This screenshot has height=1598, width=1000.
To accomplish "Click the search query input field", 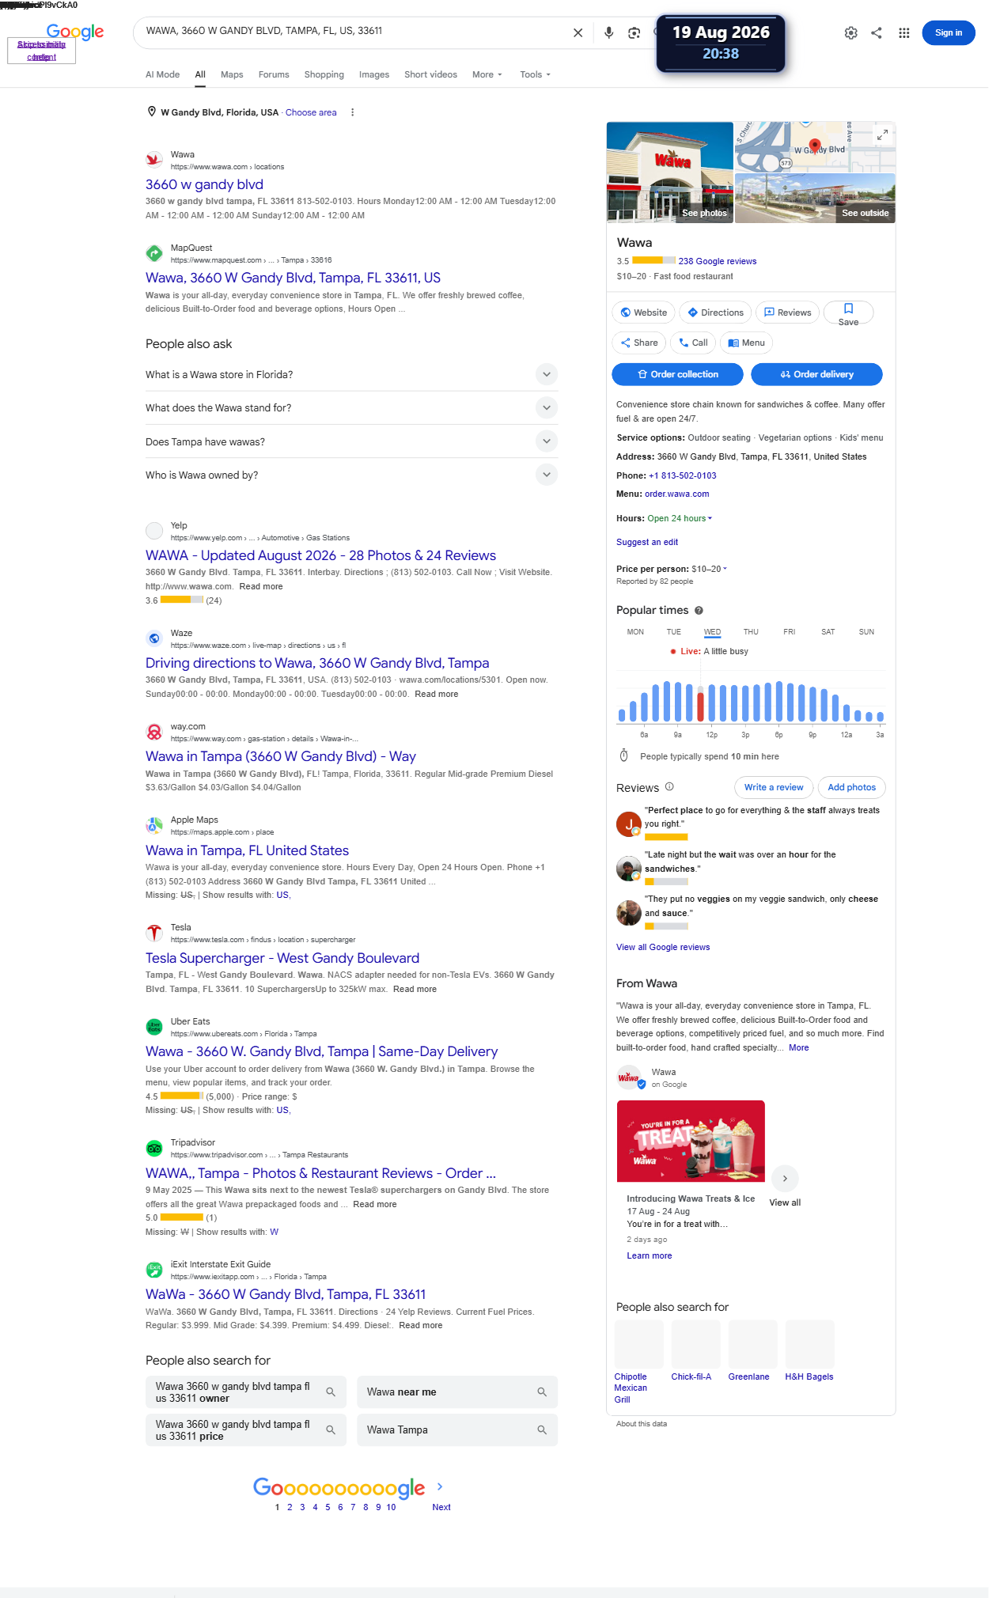I will [x=352, y=31].
